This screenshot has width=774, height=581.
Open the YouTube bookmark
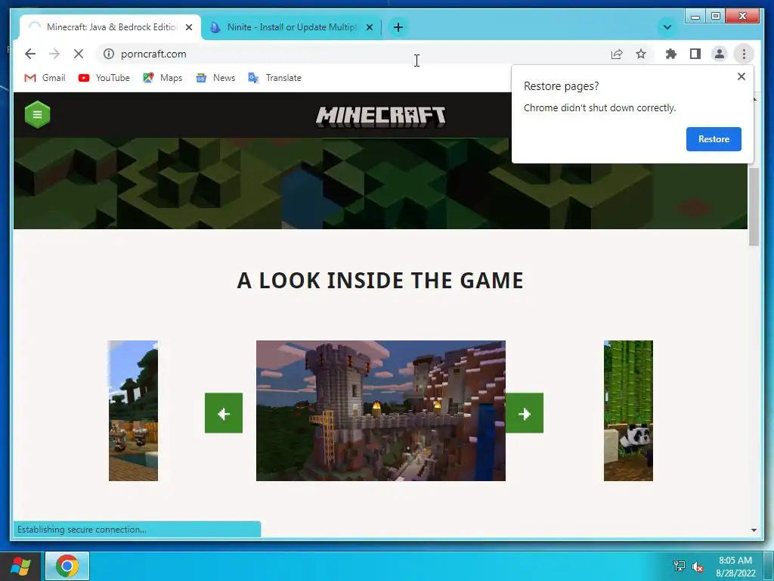coord(104,78)
